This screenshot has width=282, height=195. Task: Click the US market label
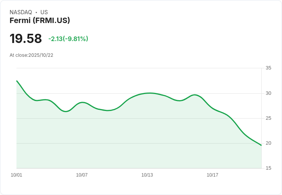[x=44, y=12]
